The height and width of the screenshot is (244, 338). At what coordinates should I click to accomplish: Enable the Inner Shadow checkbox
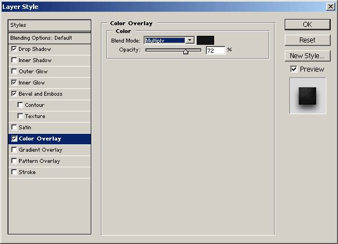click(14, 60)
